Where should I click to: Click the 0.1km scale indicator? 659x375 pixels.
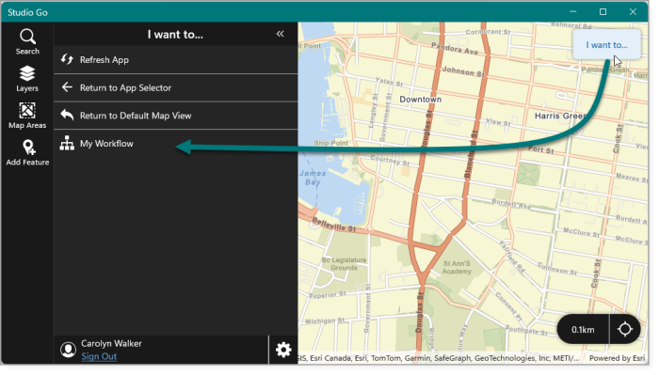click(583, 330)
